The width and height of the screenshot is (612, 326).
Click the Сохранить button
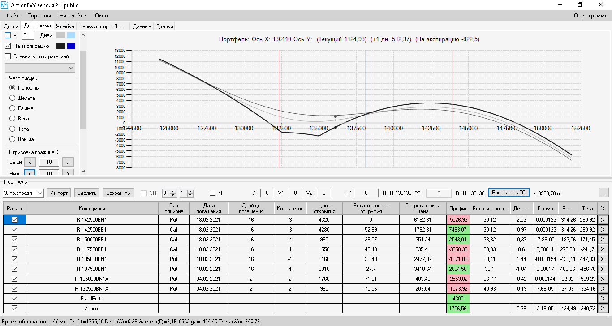[118, 193]
